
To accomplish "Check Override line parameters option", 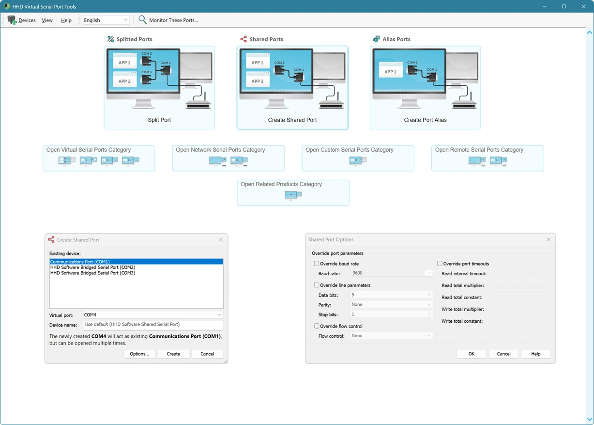I will [317, 285].
